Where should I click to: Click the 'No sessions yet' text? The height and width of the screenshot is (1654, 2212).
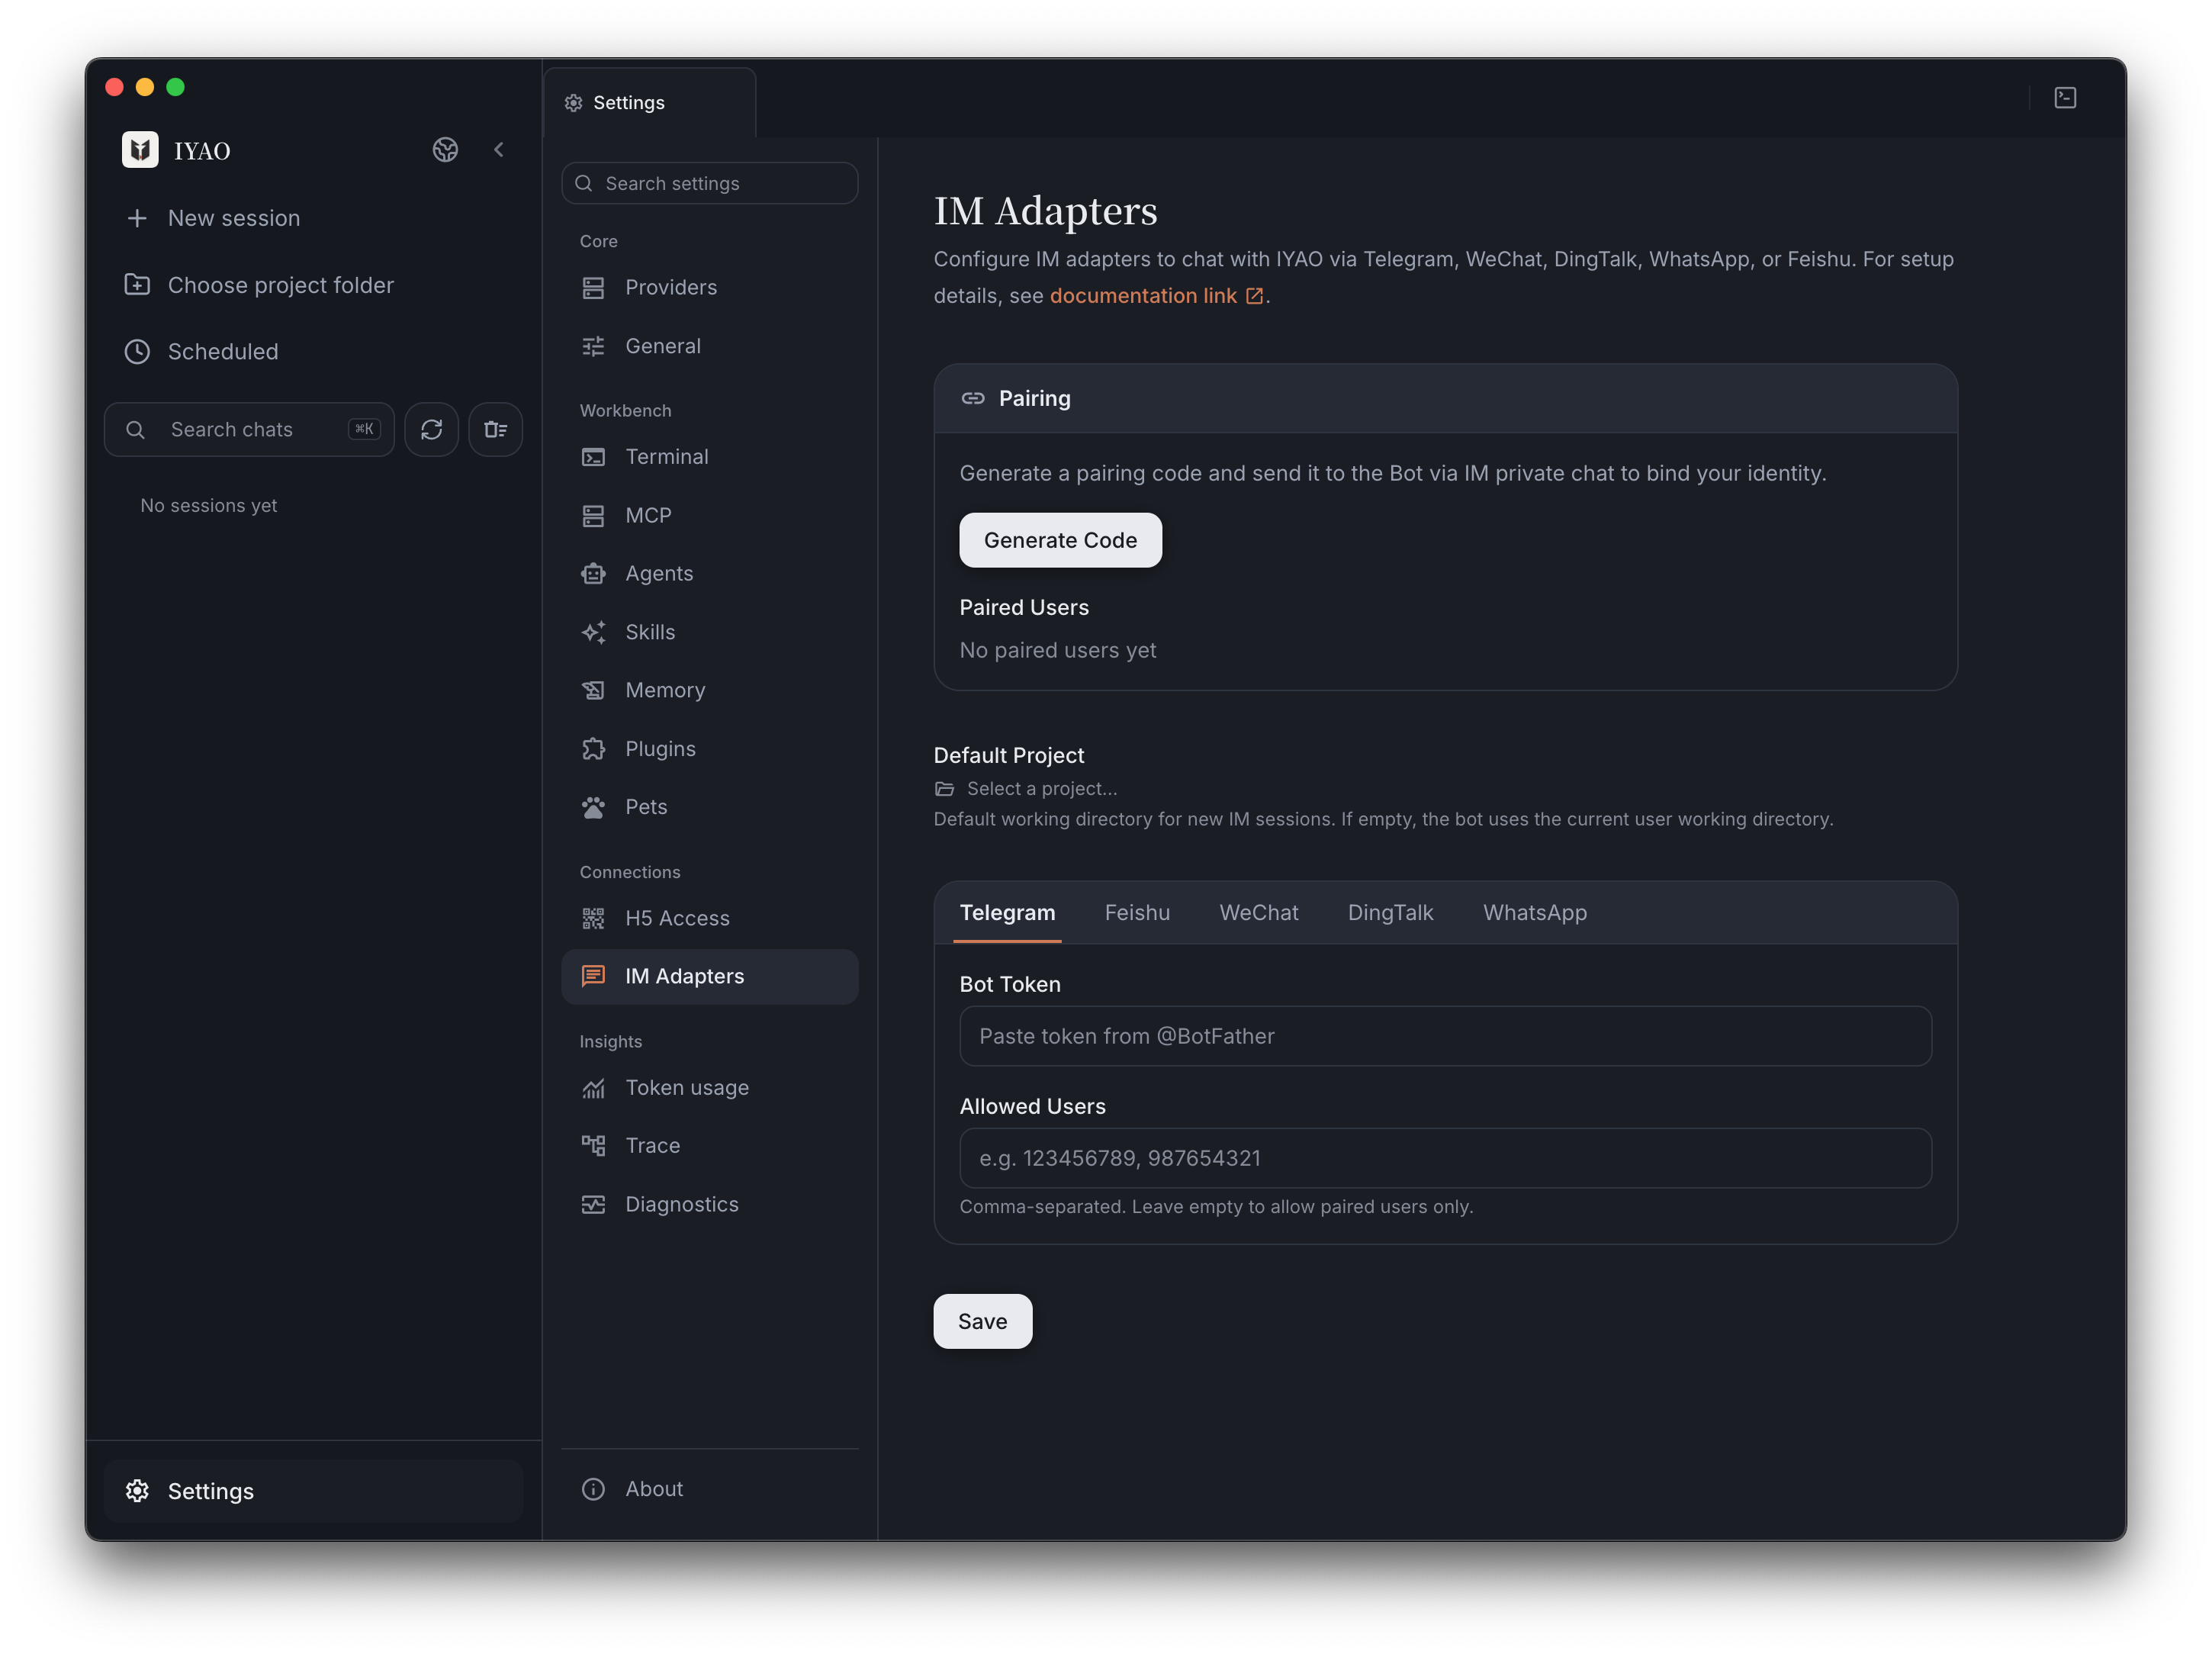[x=209, y=506]
